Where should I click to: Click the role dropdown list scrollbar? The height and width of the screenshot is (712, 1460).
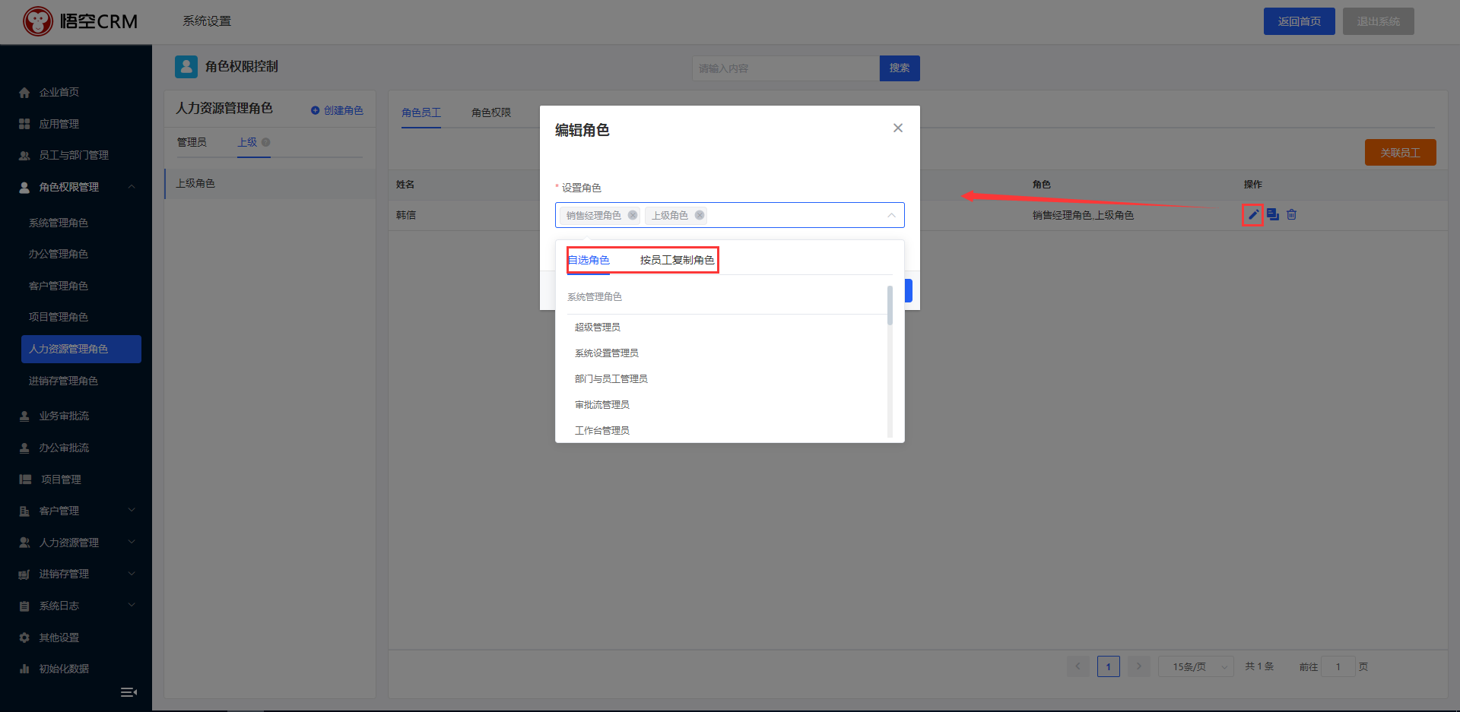click(890, 305)
